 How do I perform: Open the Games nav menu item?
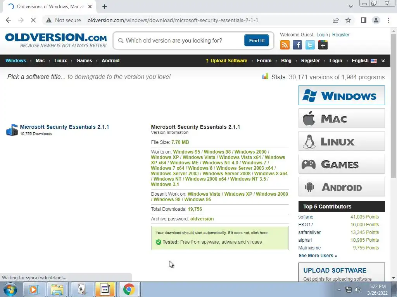tap(84, 61)
